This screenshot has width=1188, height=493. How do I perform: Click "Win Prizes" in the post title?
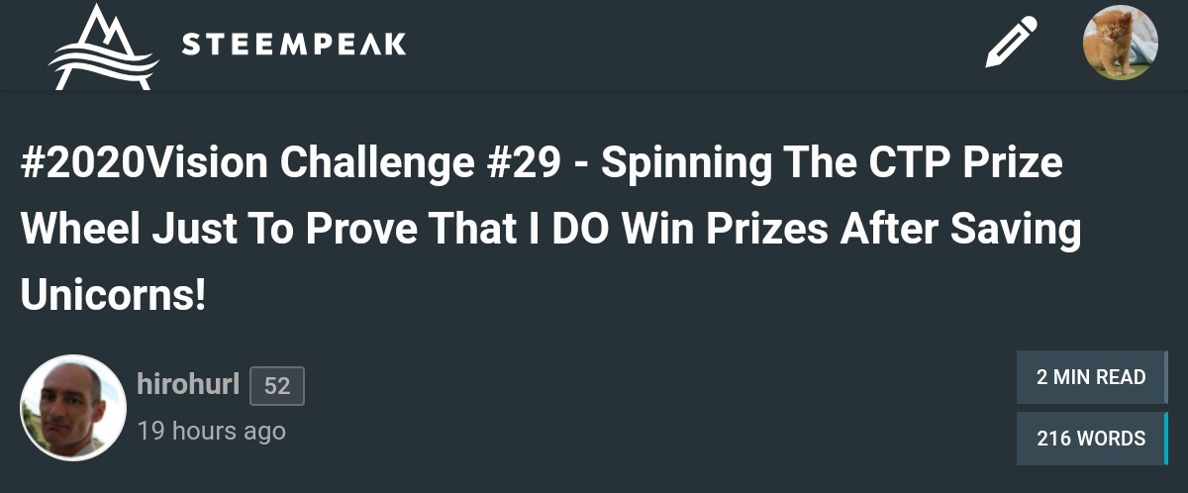click(x=709, y=230)
